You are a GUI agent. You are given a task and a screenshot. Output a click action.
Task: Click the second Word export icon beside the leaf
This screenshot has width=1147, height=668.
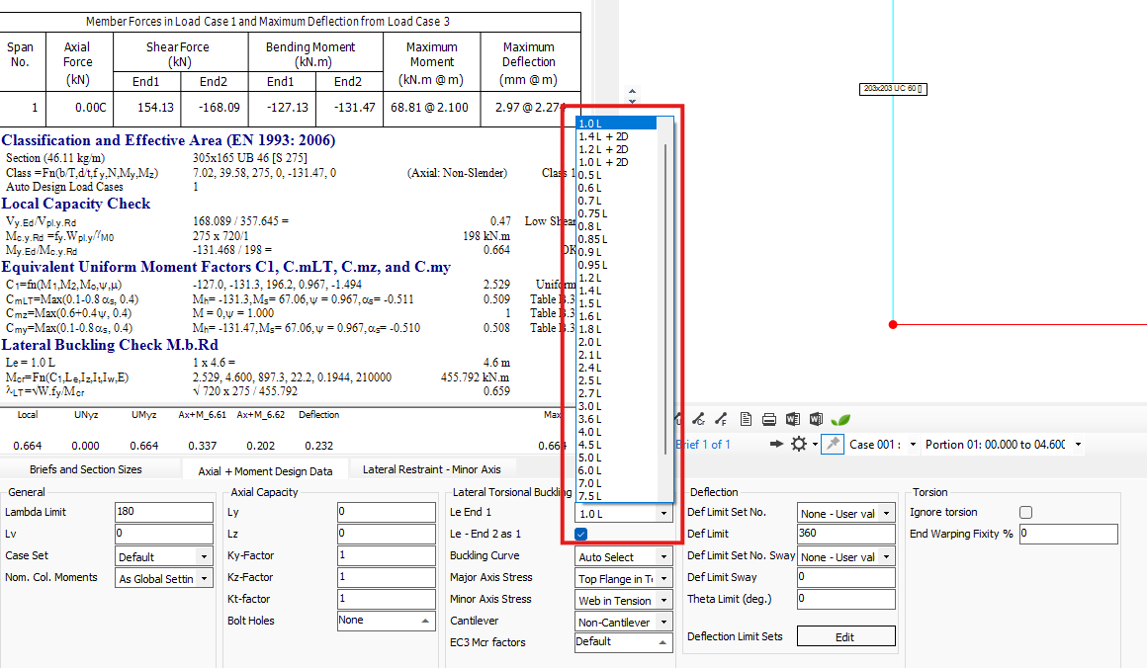pos(817,420)
